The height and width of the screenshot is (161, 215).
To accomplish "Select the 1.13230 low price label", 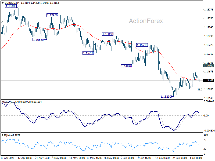I will 166,97.
